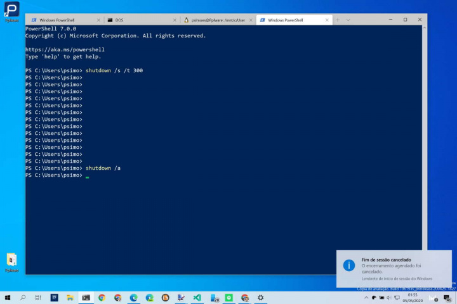457x304 pixels.
Task: Open the Windows Start menu
Action: pos(8,297)
